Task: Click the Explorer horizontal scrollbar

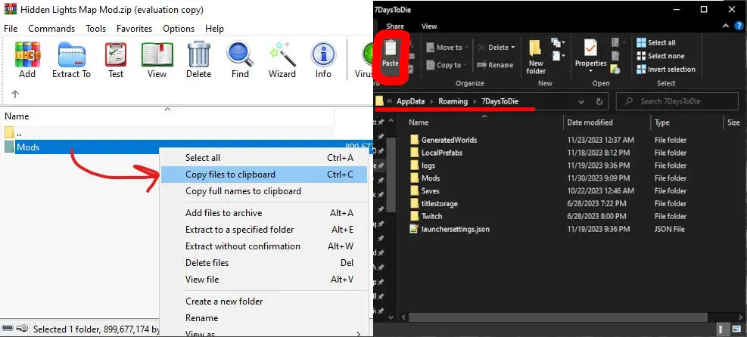Action: (x=559, y=317)
